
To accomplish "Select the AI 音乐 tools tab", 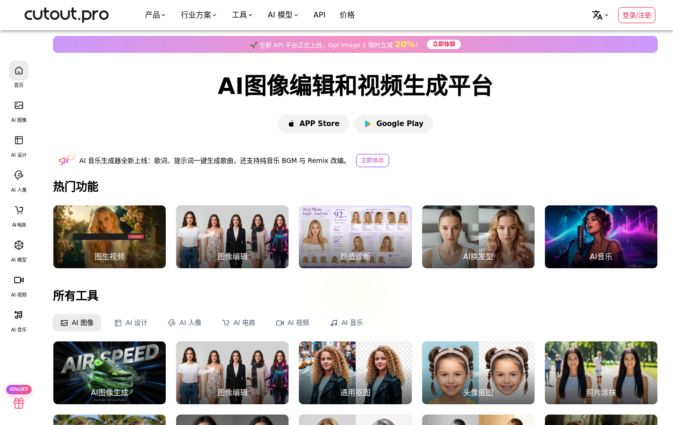I will (346, 323).
